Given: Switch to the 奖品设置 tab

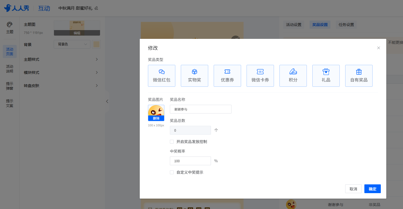Looking at the screenshot, I should pyautogui.click(x=320, y=25).
